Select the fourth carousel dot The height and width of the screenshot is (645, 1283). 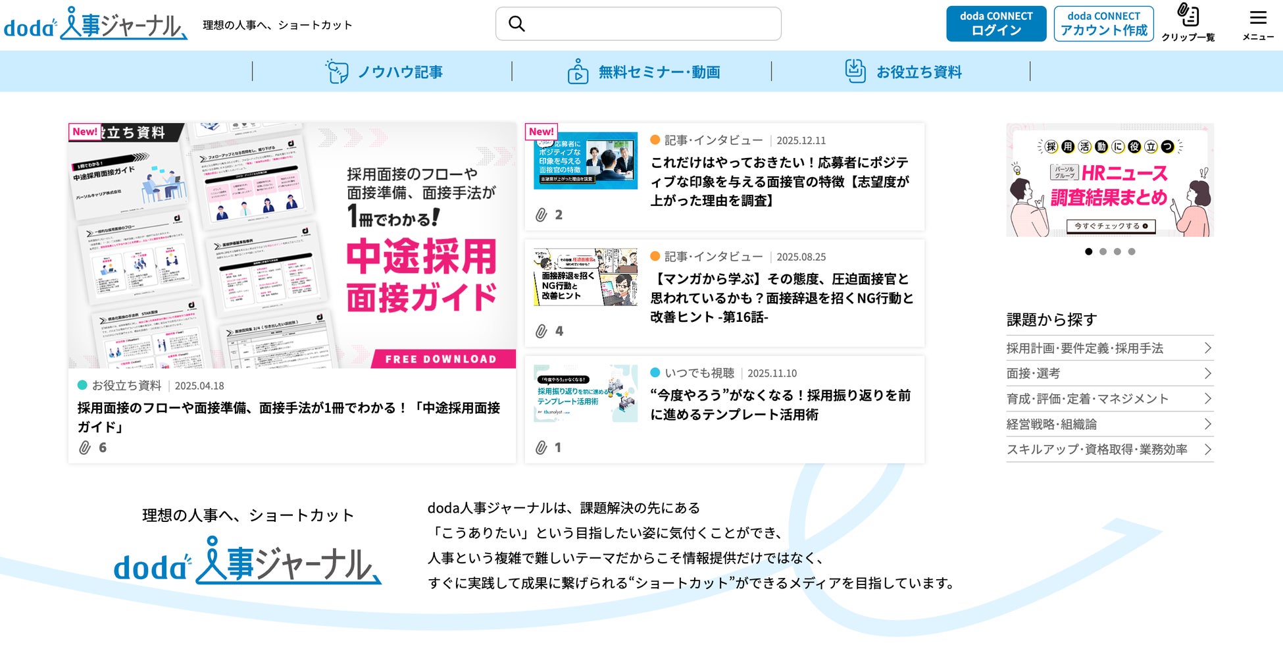tap(1132, 251)
